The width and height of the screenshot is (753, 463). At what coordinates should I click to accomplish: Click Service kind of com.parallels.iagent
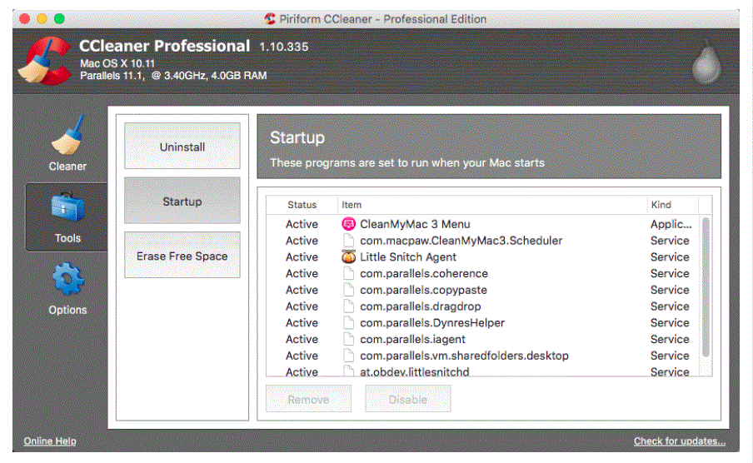tap(670, 339)
